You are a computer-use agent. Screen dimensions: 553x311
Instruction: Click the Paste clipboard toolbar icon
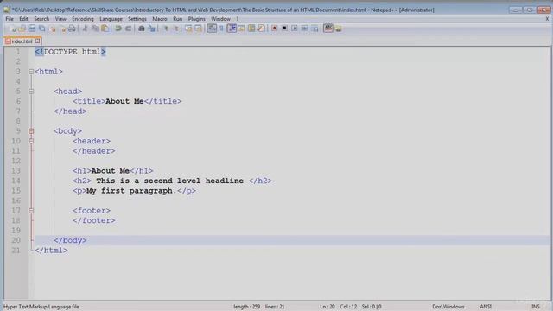(x=105, y=29)
